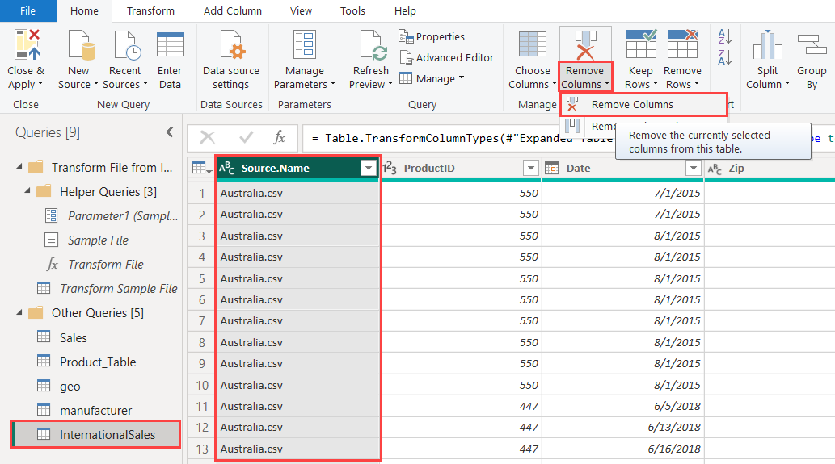This screenshot has width=835, height=464.
Task: Switch to the View tab
Action: coord(301,10)
